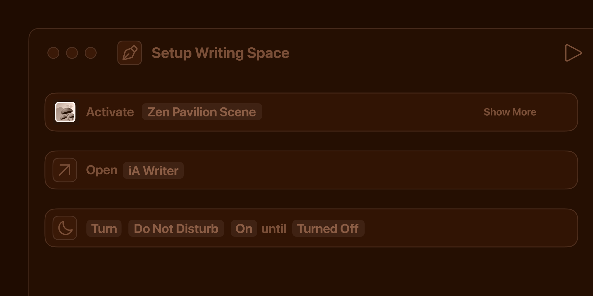Expand Show More options for Zen Pavilion Scene
Image resolution: width=593 pixels, height=296 pixels.
click(510, 112)
